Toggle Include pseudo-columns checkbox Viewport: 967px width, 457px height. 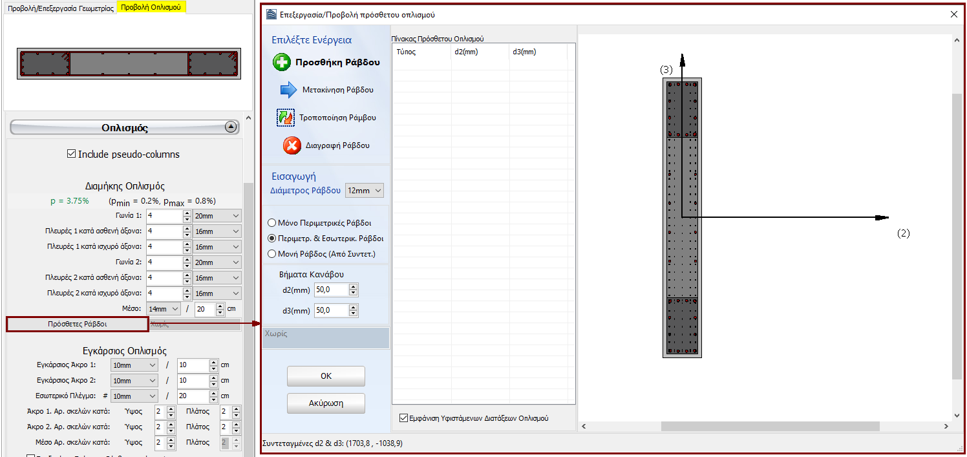(72, 154)
